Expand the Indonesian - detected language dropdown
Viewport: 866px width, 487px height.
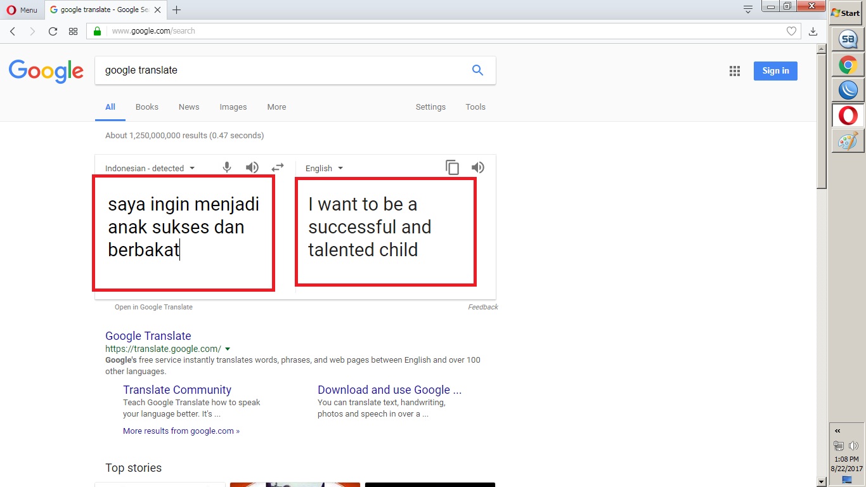pyautogui.click(x=150, y=168)
